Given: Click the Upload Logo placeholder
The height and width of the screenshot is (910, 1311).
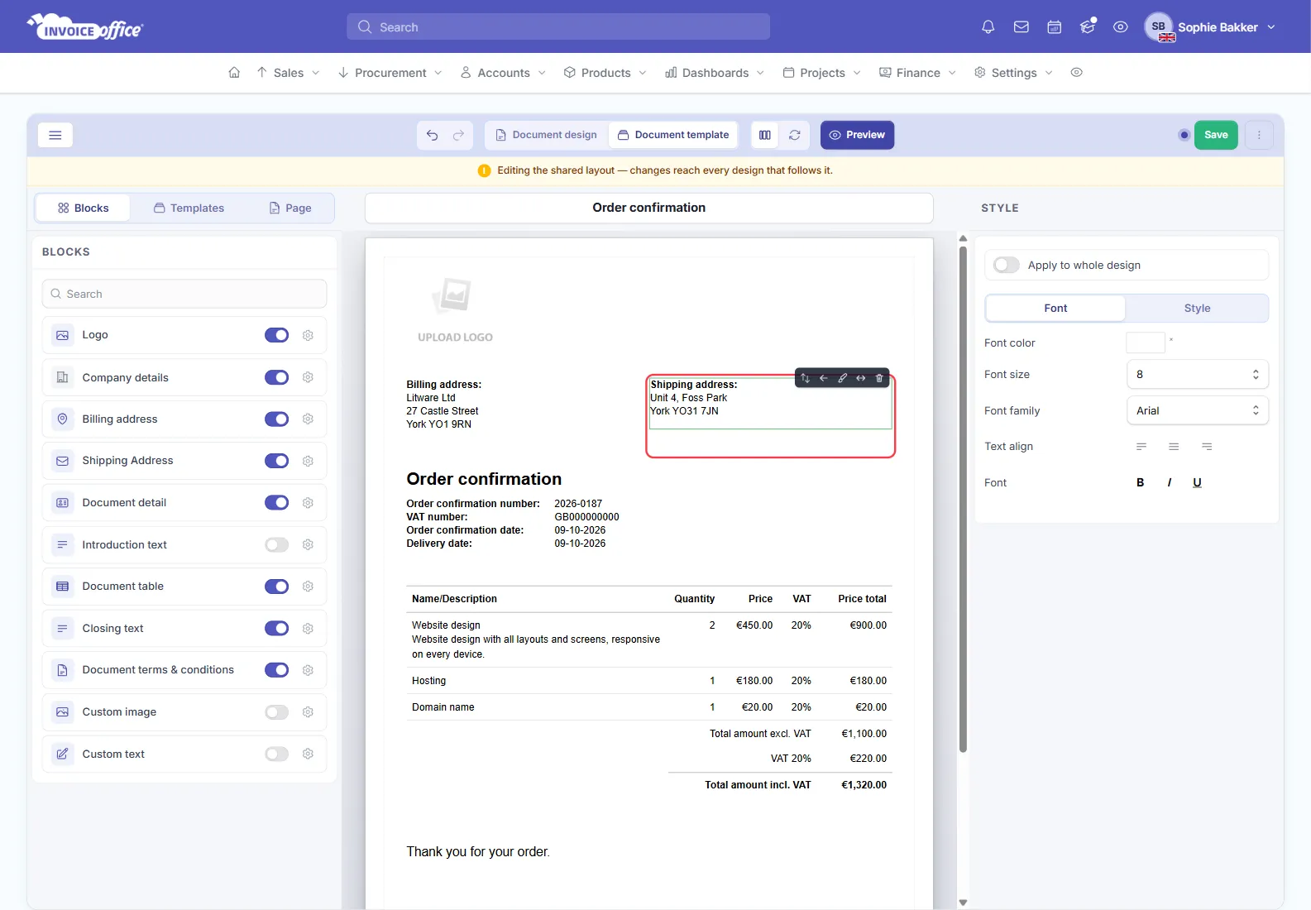Looking at the screenshot, I should coord(455,310).
